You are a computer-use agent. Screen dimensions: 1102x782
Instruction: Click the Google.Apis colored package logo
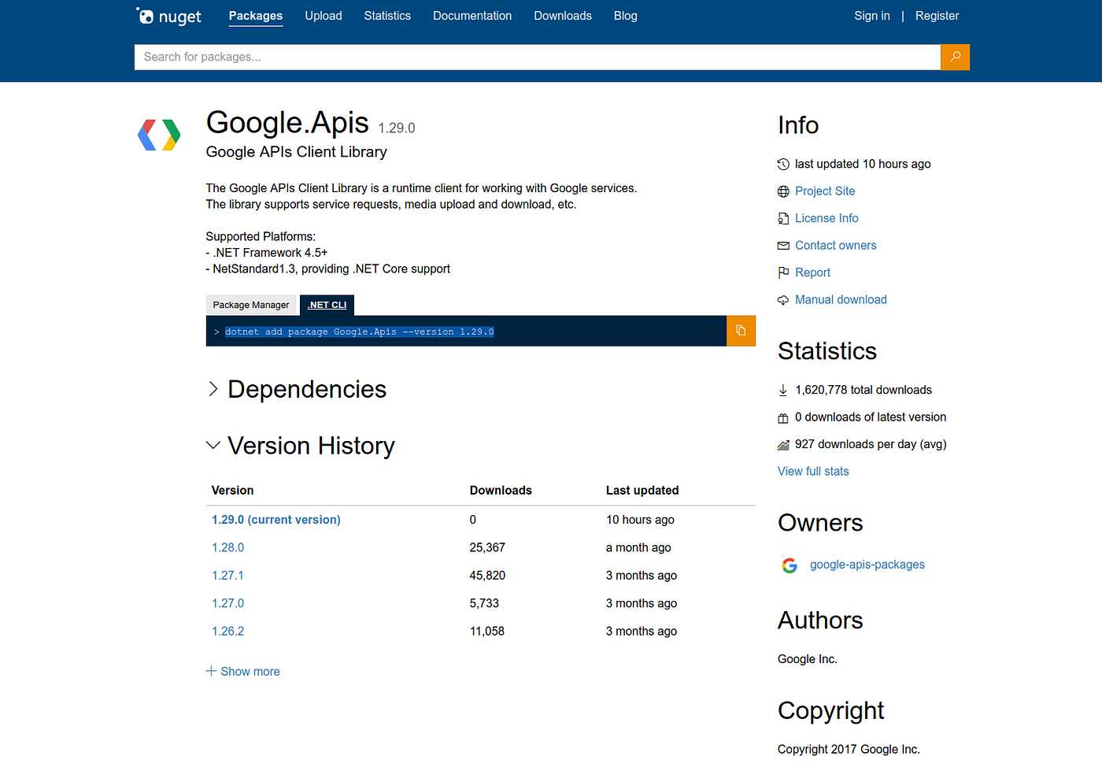(x=158, y=134)
